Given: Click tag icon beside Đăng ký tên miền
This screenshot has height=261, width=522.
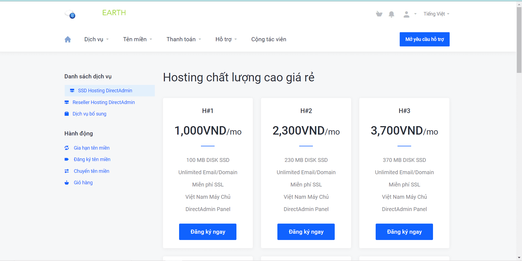Looking at the screenshot, I should coord(67,159).
